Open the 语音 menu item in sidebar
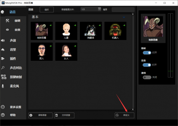Viewport: 178px width, 126px height. (12, 12)
